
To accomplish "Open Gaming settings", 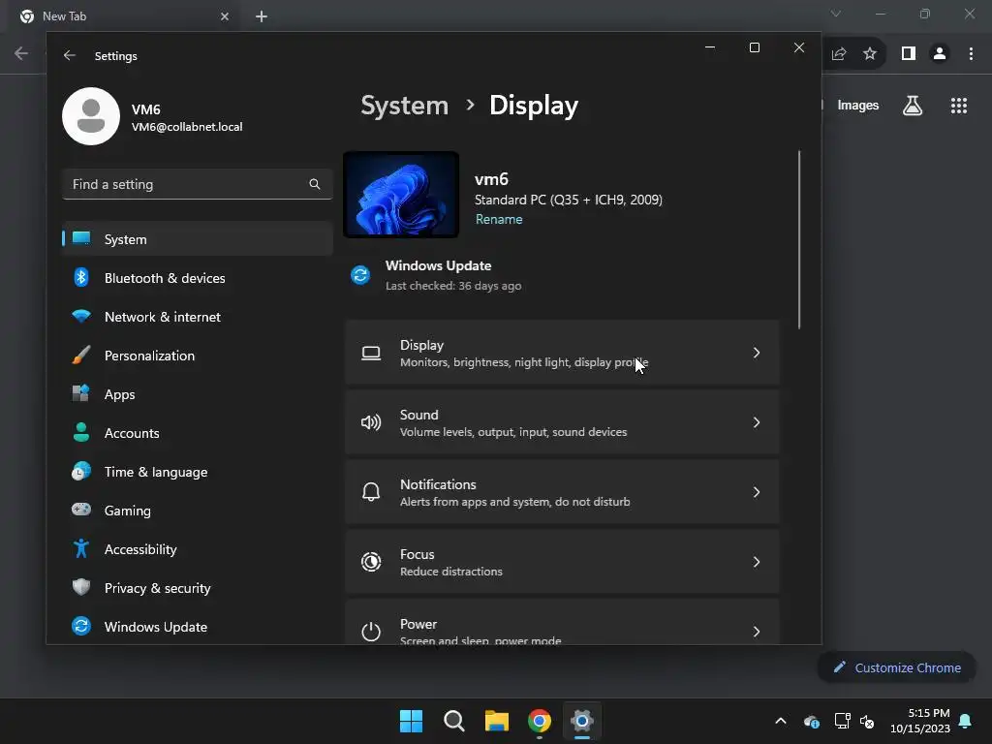I will coord(198,510).
